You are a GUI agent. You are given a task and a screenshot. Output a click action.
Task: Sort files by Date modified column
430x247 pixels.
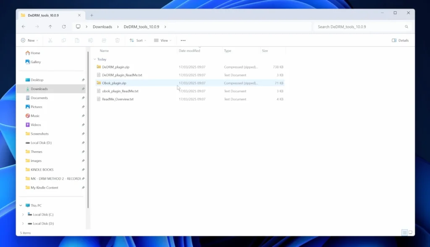pyautogui.click(x=189, y=51)
